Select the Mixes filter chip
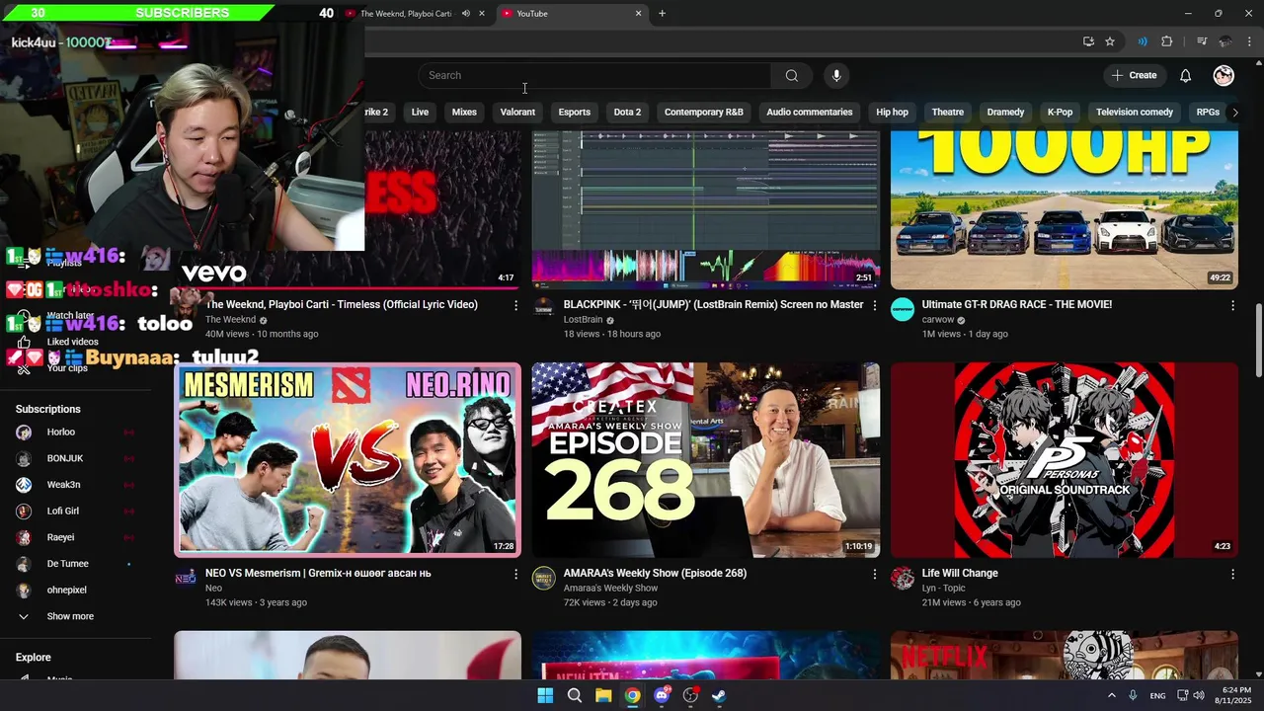The image size is (1264, 711). point(464,113)
